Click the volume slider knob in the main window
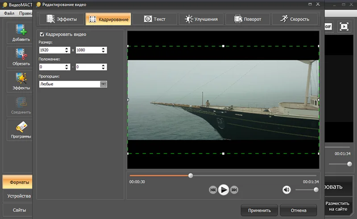357x219 pixels. (349, 164)
